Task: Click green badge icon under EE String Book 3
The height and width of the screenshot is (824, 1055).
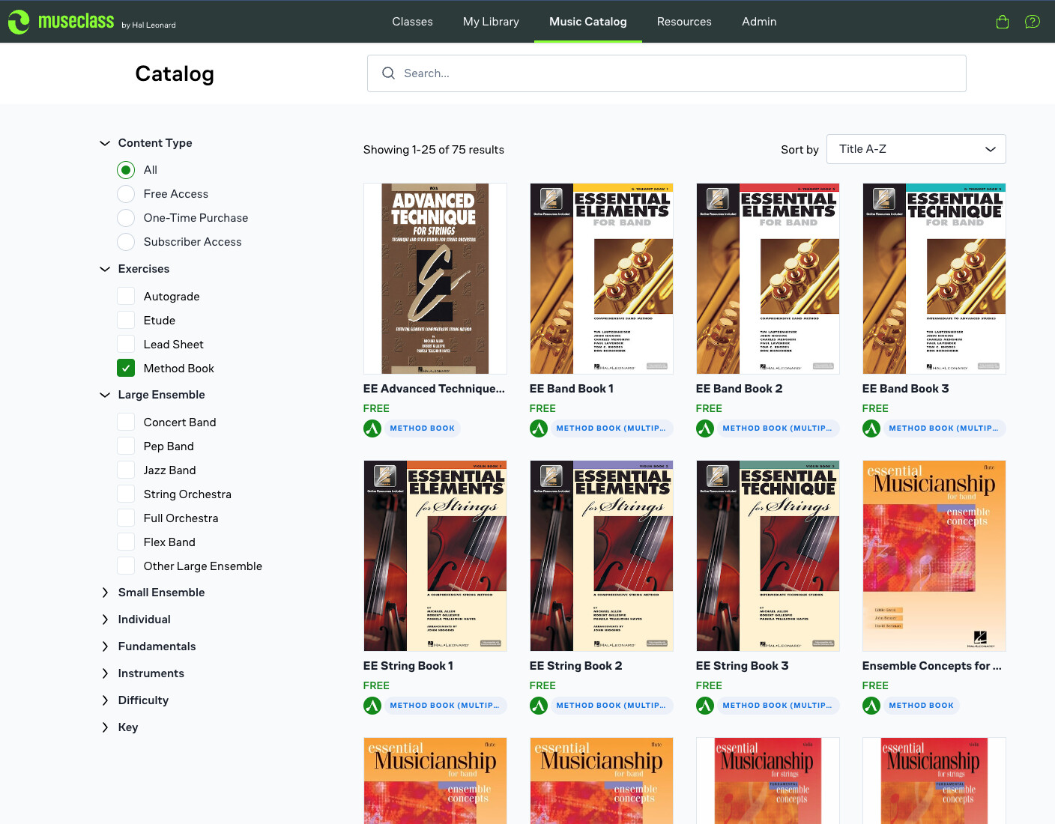Action: (705, 706)
